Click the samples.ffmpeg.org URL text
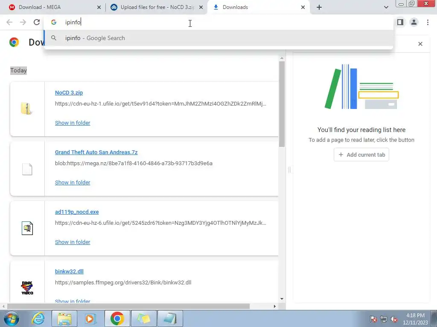Screen dimensions: 437x327 123,283
